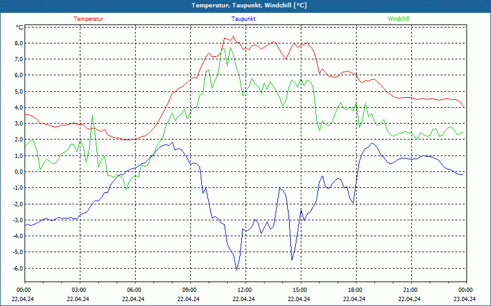Click the 23.04.24 date label
This screenshot has width=491, height=306.
tap(465, 299)
